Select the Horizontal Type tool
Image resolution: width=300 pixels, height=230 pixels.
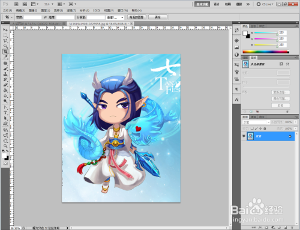click(5, 113)
